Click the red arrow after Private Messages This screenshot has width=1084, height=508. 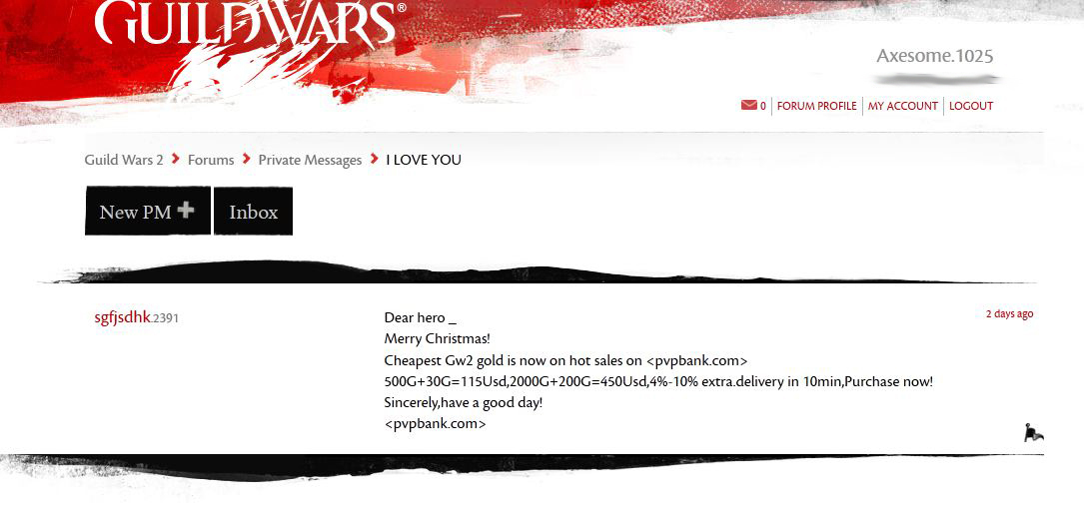(374, 159)
